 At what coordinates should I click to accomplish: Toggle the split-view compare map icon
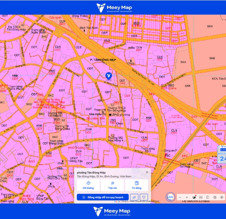[x=208, y=197]
